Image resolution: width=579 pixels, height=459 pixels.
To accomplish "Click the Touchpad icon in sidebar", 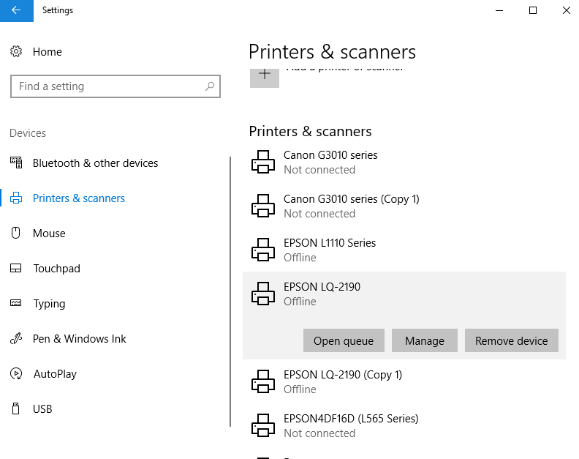I will point(16,268).
